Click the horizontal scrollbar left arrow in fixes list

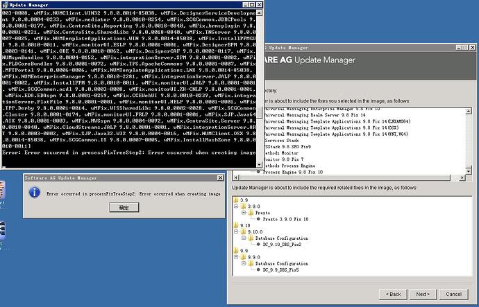pos(236,177)
